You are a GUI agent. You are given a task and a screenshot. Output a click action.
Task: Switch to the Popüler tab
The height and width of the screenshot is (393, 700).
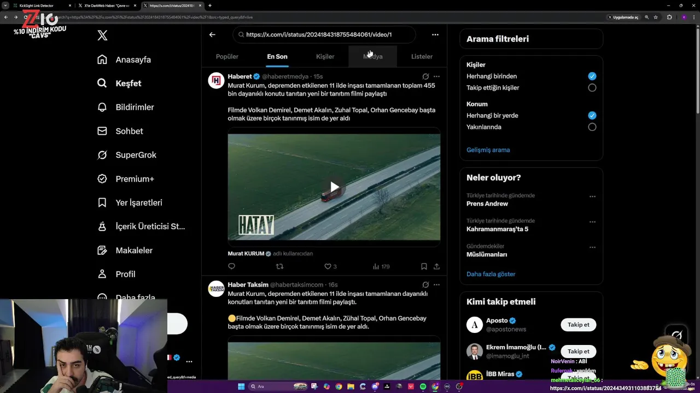tap(227, 56)
